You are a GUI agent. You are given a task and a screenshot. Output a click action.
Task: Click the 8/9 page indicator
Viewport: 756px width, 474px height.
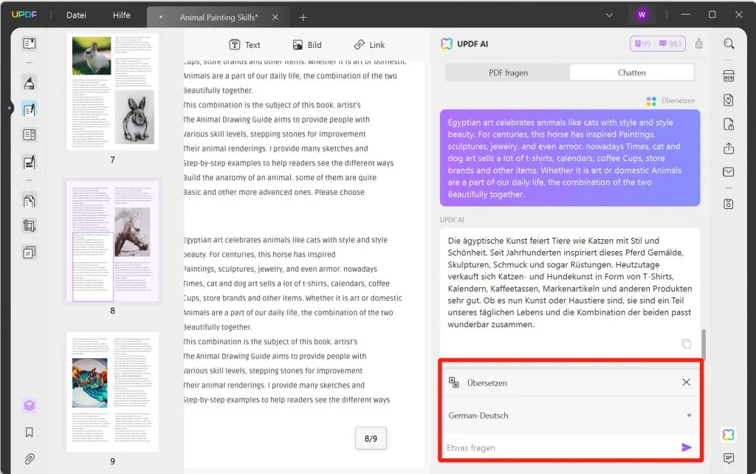pyautogui.click(x=371, y=439)
